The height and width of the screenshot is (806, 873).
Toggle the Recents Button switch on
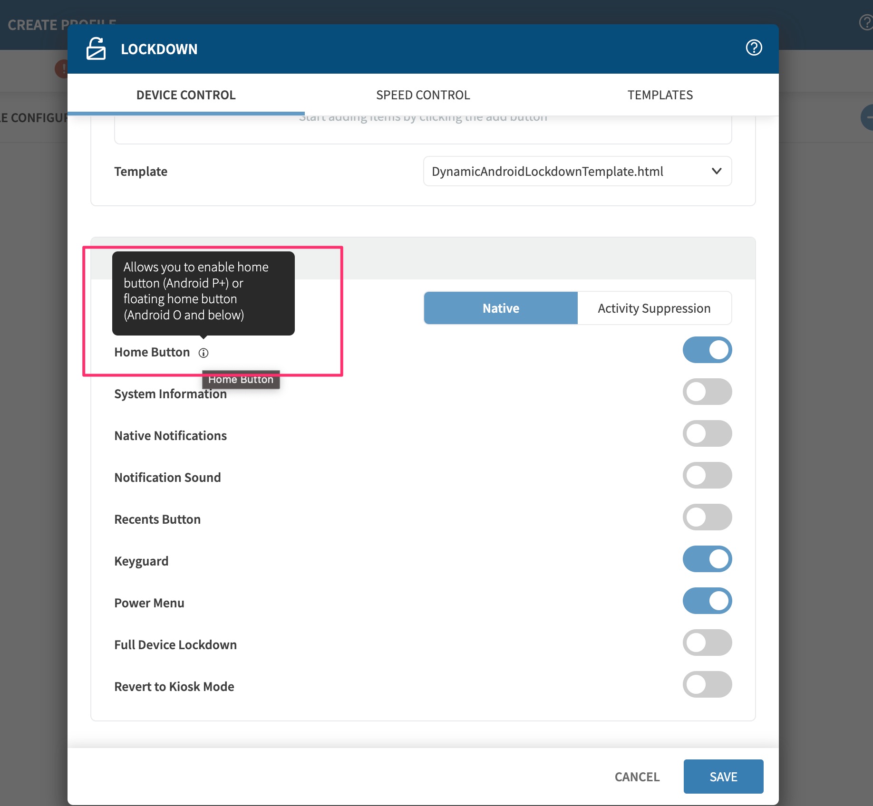(x=707, y=518)
